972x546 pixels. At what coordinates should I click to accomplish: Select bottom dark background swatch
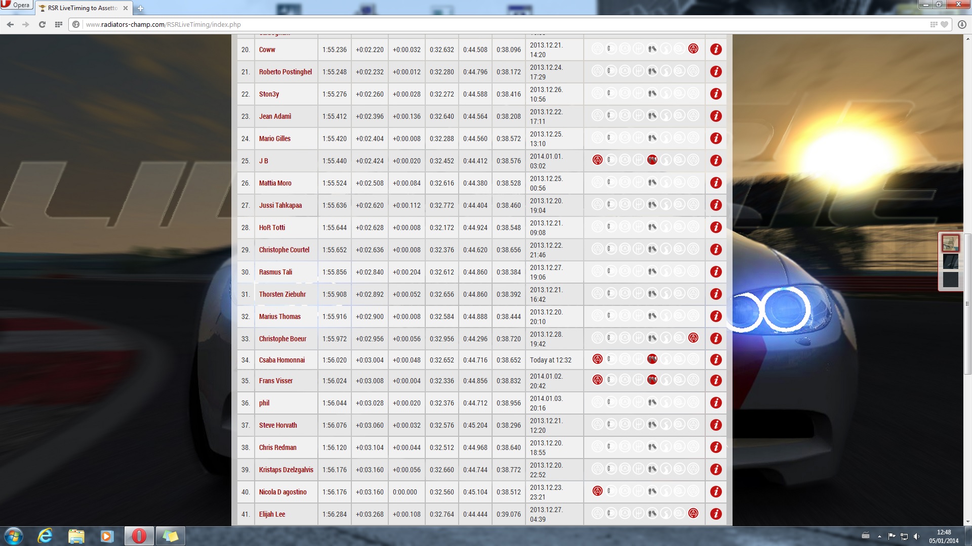pos(950,280)
